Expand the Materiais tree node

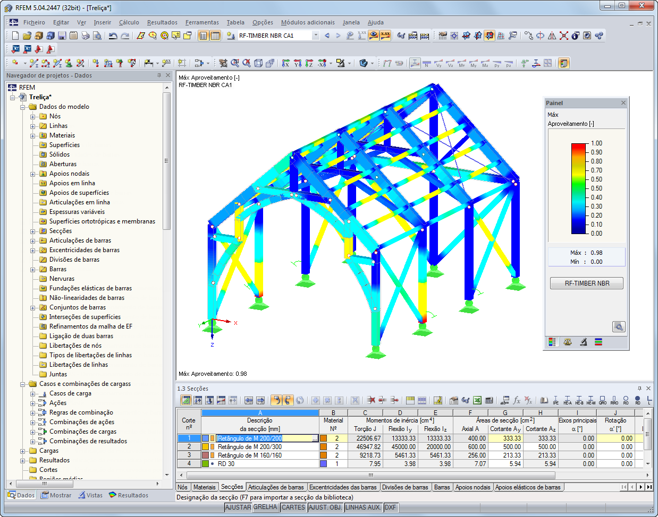[33, 135]
